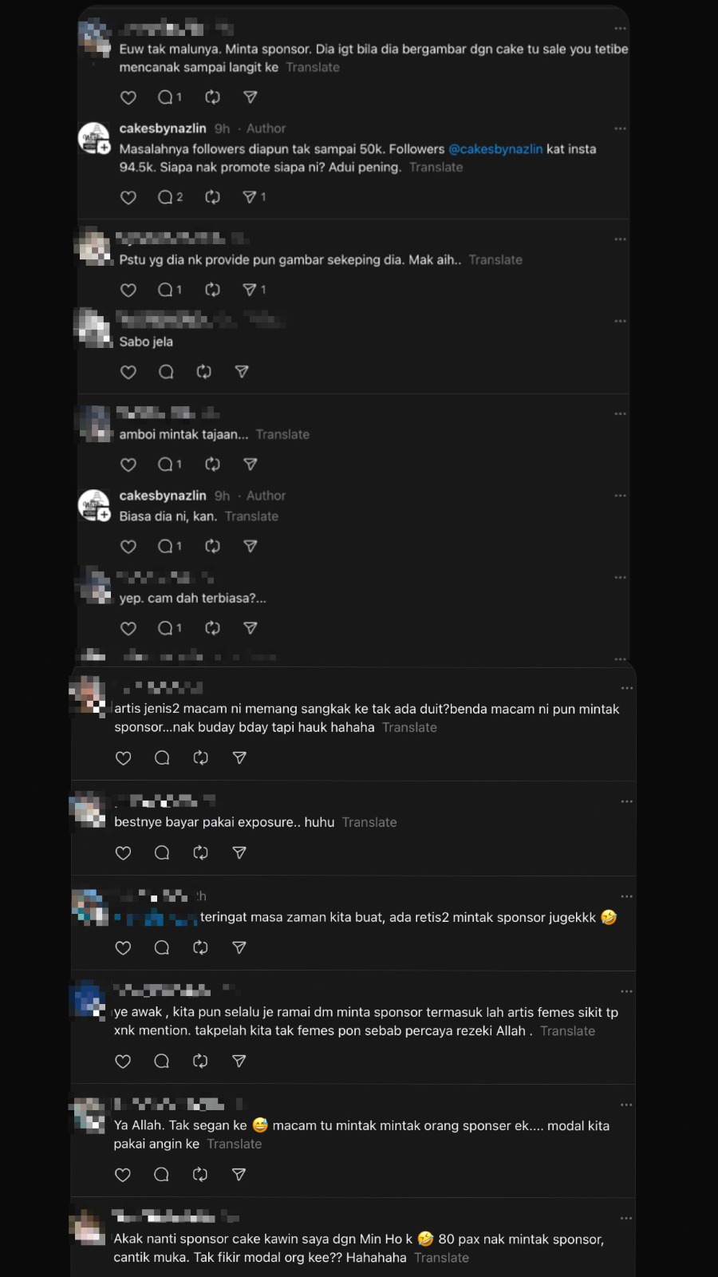Reply to the 'yep. cam dah terbiasa' comment
The width and height of the screenshot is (718, 1277).
coord(166,629)
